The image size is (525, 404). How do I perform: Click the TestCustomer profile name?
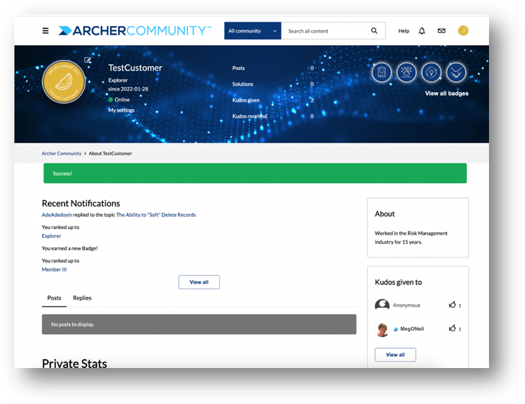[x=136, y=68]
